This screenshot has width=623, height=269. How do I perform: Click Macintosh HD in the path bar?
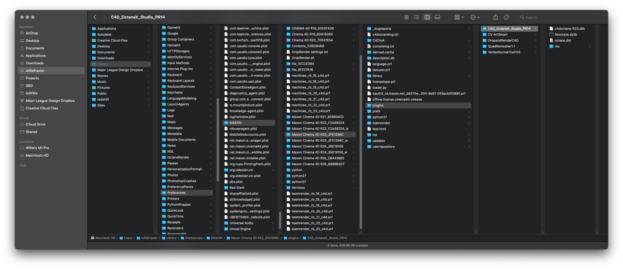103,238
